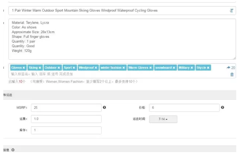Open the MSRP help tooltip icon
The image size is (249, 155).
[x=104, y=108]
